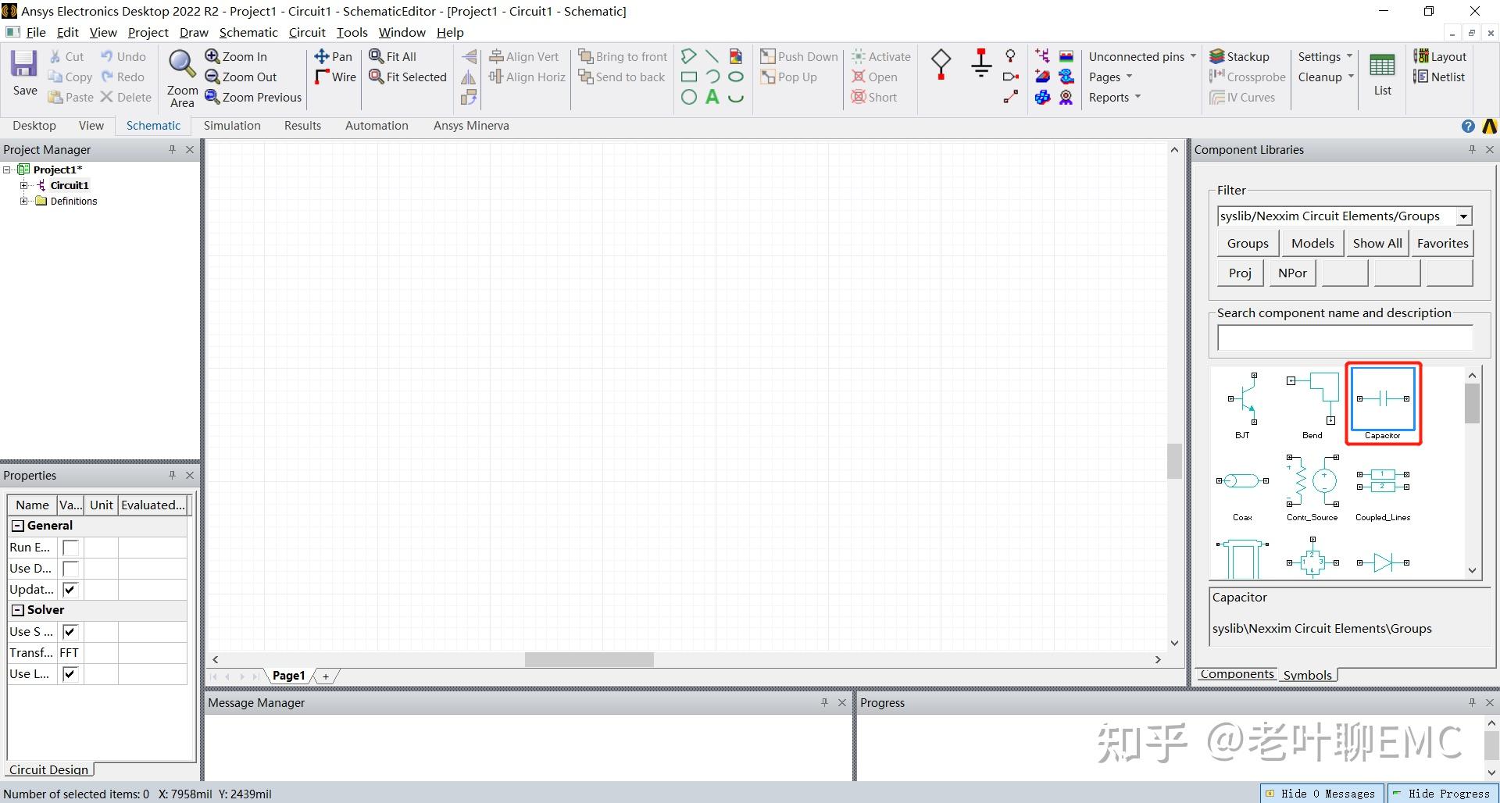This screenshot has width=1500, height=803.
Task: Collapse the General properties section
Action: (18, 526)
